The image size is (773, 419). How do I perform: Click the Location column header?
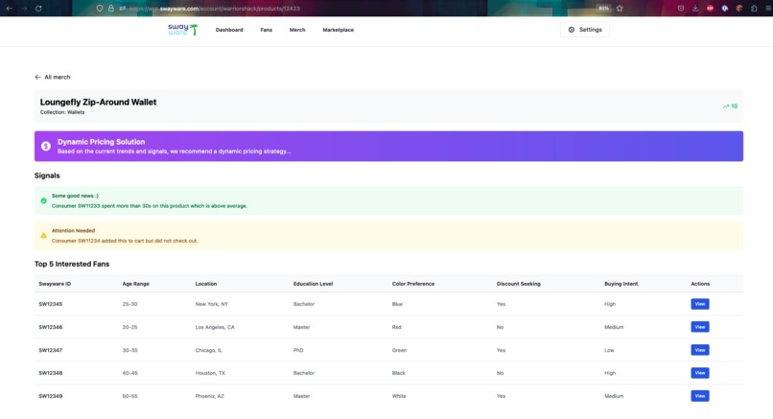(x=206, y=284)
